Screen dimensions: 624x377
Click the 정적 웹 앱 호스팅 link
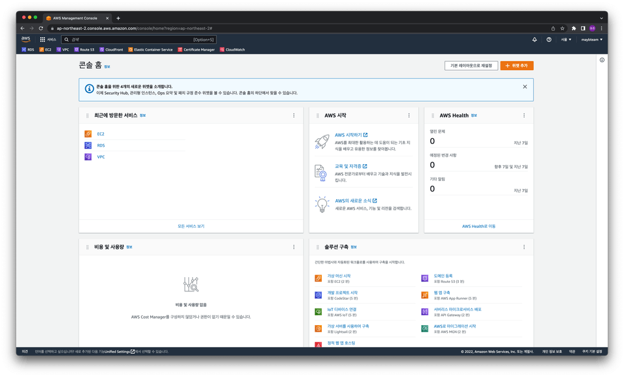pyautogui.click(x=341, y=343)
